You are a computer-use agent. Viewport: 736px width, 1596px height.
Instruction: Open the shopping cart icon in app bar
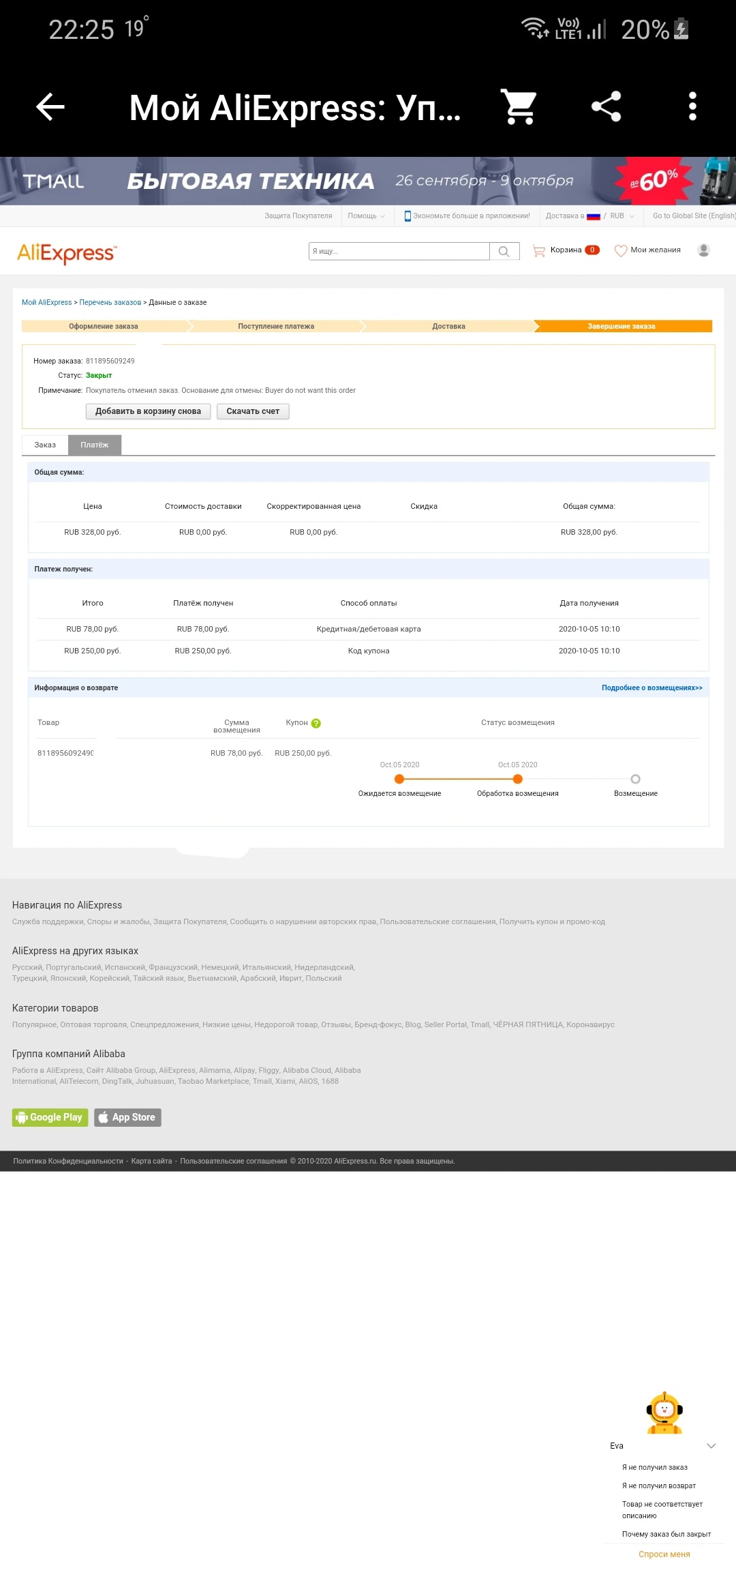(519, 107)
